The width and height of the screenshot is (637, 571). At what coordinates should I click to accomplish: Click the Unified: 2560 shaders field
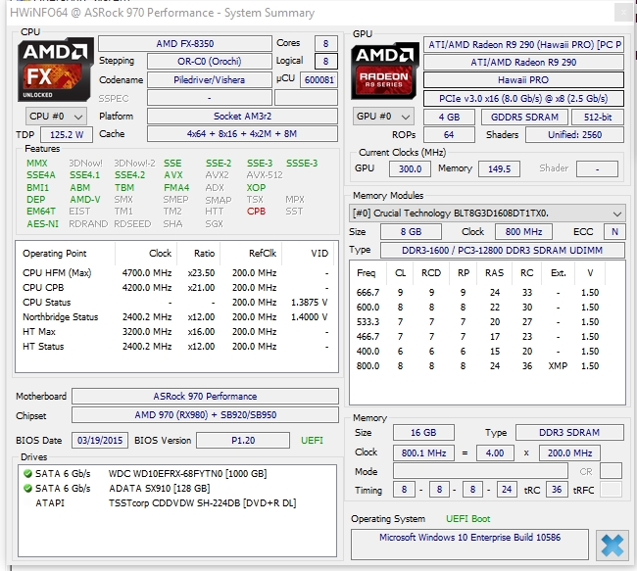pos(574,135)
